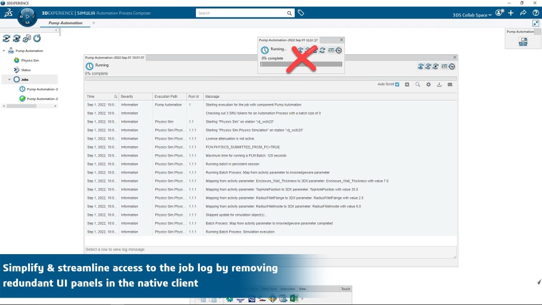The width and height of the screenshot is (542, 305).
Task: Toggle the Auto Scroll checkbox
Action: click(397, 84)
